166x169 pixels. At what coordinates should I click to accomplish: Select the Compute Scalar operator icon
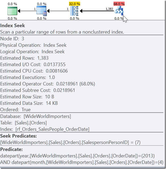42,11
